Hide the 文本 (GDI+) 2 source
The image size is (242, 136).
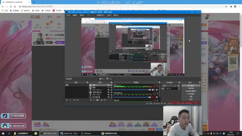(109, 90)
